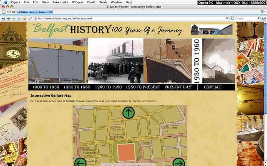Screen dimensions: 267x166
Task: Click the Victoria Centre label on map
Action: coord(169,127)
